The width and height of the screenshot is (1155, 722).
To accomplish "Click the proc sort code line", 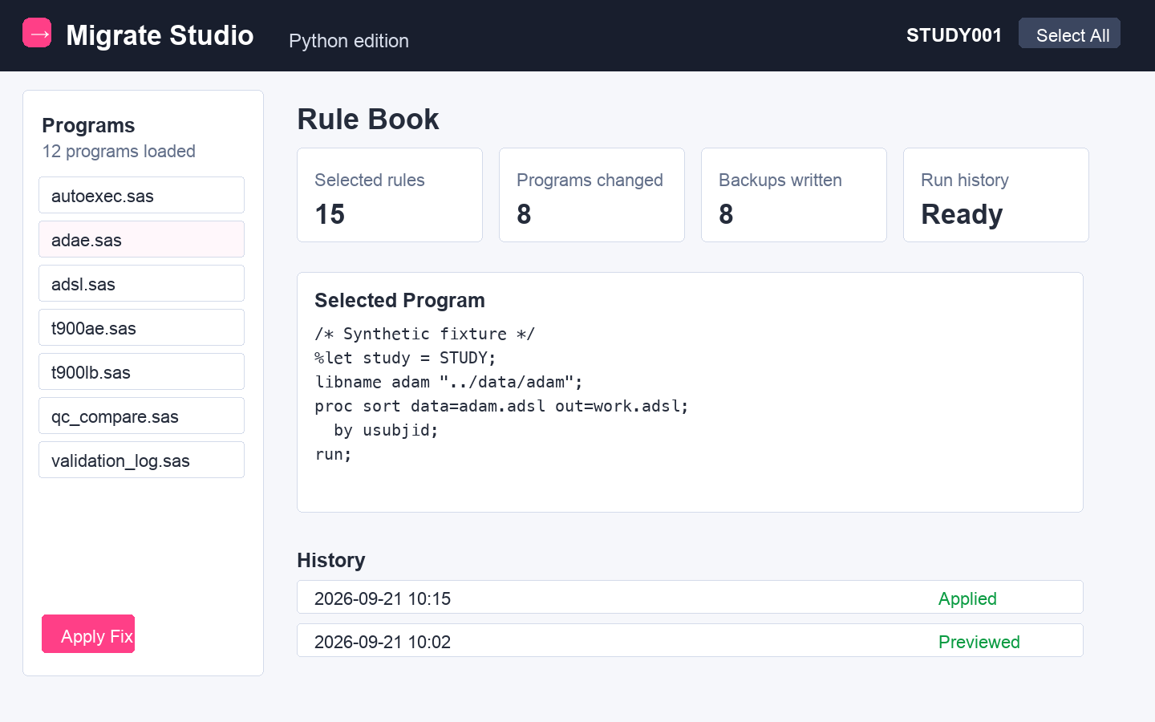I will [501, 406].
